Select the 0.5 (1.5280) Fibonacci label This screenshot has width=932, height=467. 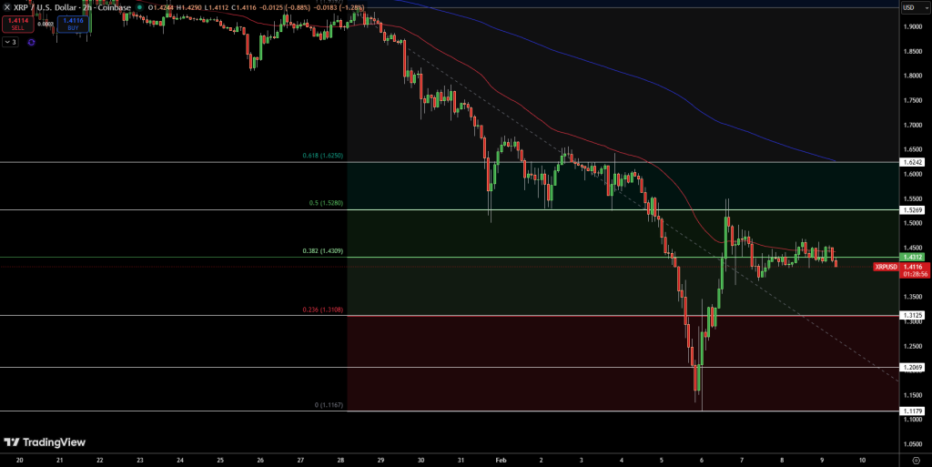[x=326, y=203]
